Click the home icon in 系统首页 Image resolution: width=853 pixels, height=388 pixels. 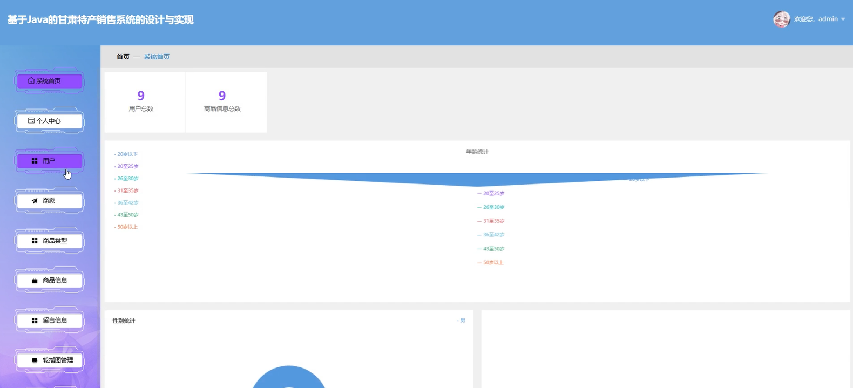coord(31,80)
